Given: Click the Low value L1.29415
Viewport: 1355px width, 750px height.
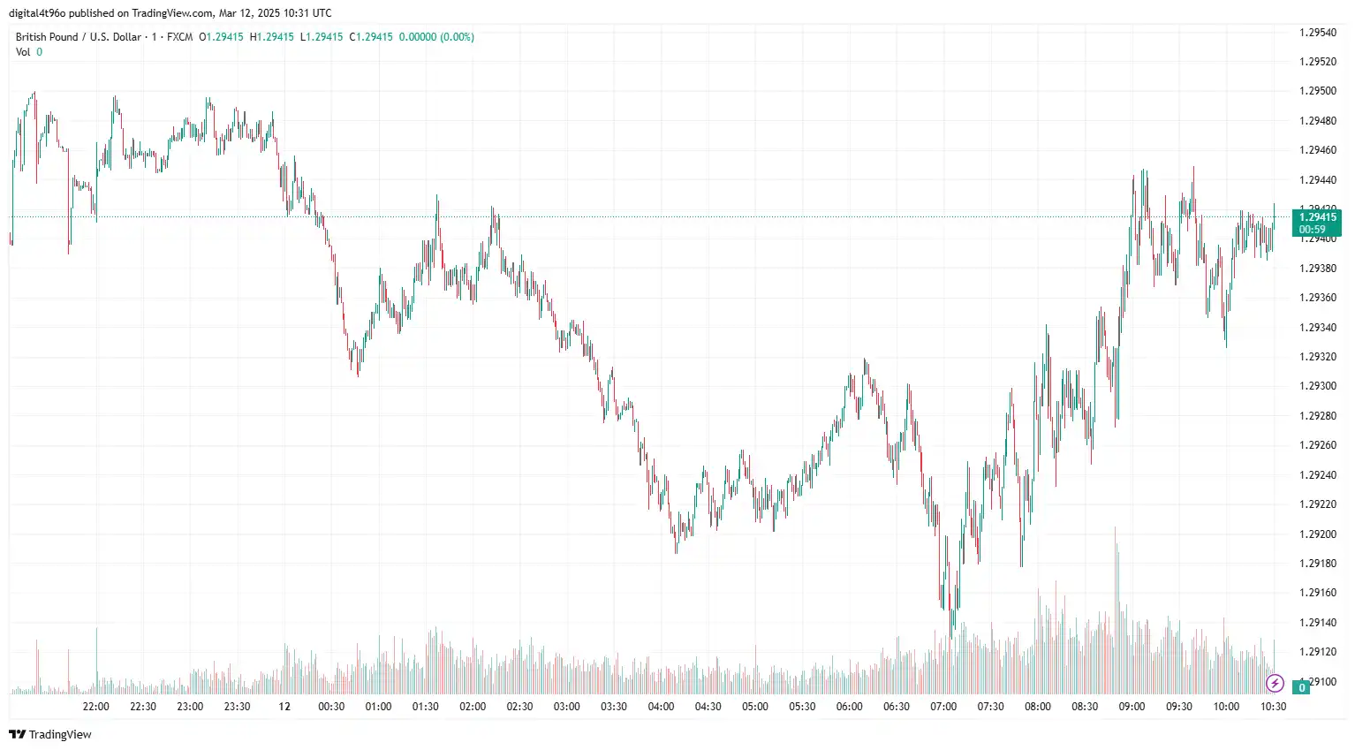Looking at the screenshot, I should pos(322,37).
